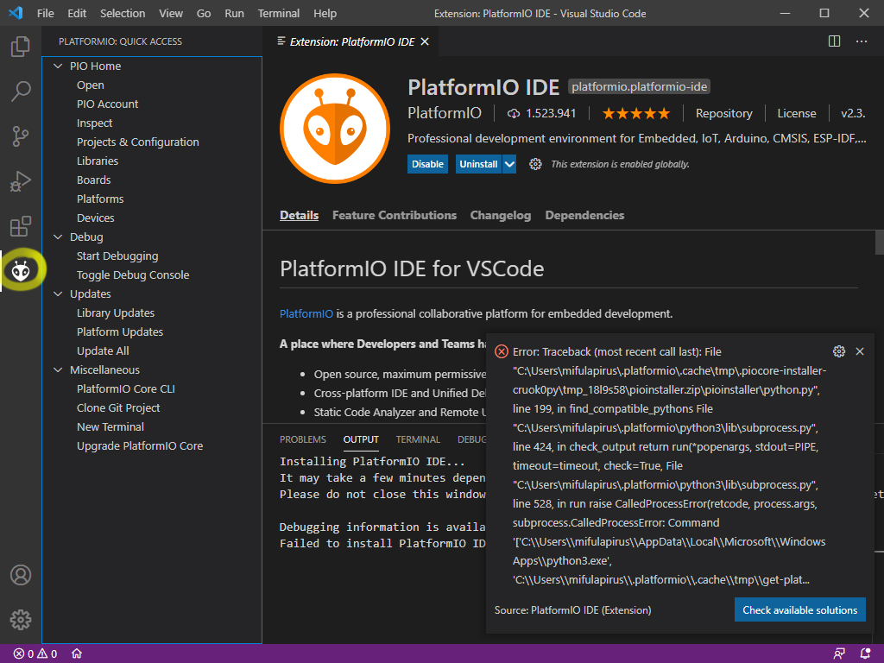
Task: Click the Uninstall button
Action: 478,164
